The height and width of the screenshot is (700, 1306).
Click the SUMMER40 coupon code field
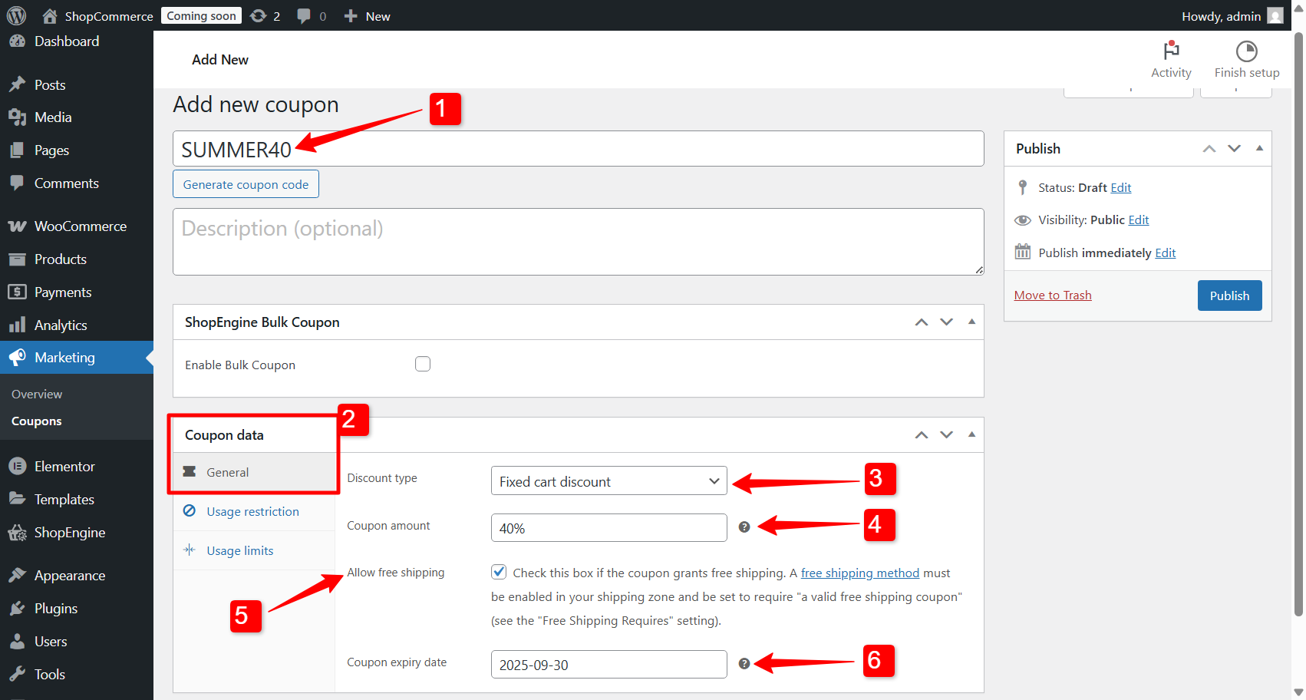click(x=579, y=148)
